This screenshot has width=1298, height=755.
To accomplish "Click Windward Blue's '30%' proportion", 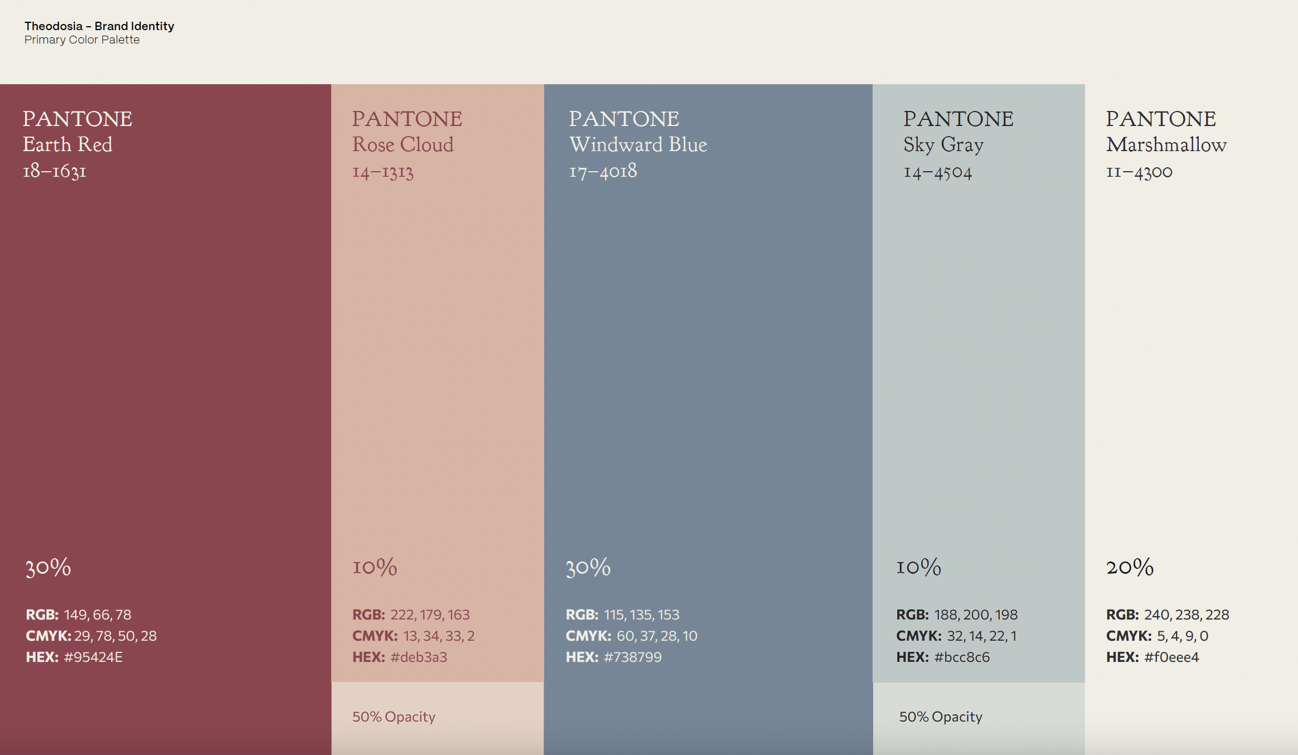I will coord(588,567).
